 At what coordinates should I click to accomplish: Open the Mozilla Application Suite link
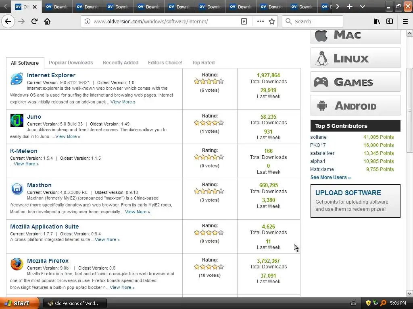44,227
